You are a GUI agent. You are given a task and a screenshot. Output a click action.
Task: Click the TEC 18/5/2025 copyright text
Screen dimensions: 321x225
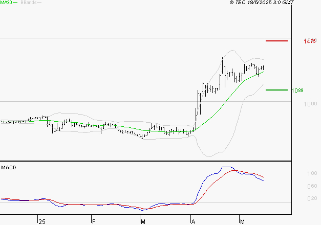(x=262, y=3)
